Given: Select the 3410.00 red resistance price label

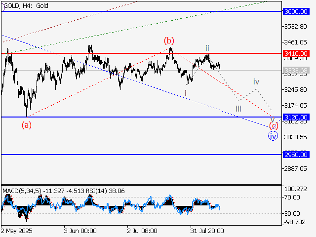Looking at the screenshot, I should [x=296, y=53].
